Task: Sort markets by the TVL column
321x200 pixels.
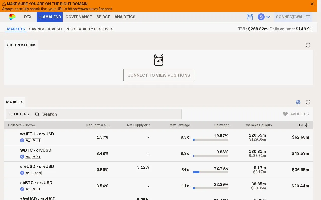Action: (x=303, y=125)
